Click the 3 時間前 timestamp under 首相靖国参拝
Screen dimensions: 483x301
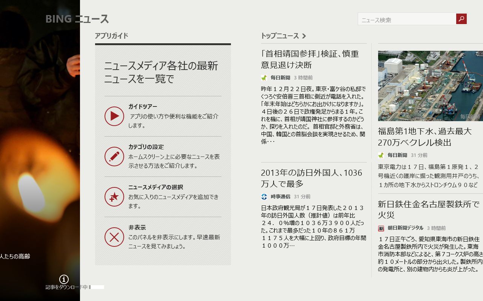click(303, 78)
